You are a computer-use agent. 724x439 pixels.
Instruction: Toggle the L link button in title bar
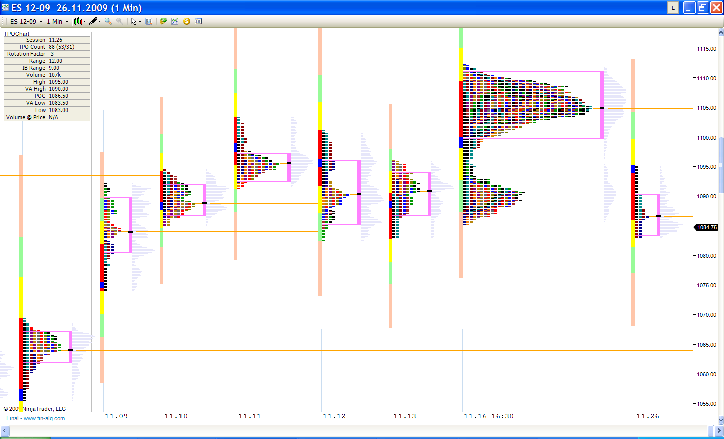(673, 8)
